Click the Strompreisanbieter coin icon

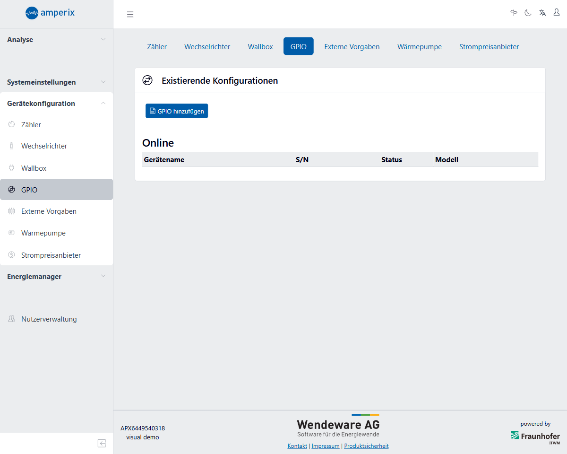12,255
